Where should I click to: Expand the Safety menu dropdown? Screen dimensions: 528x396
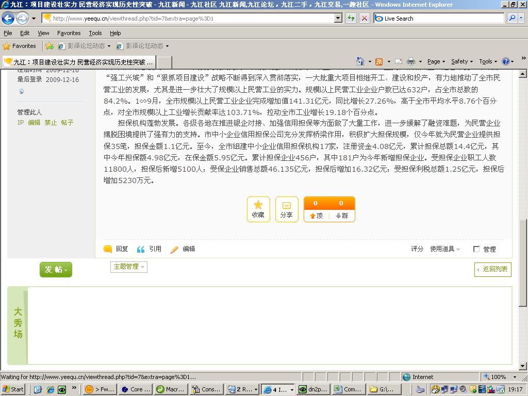coord(462,62)
